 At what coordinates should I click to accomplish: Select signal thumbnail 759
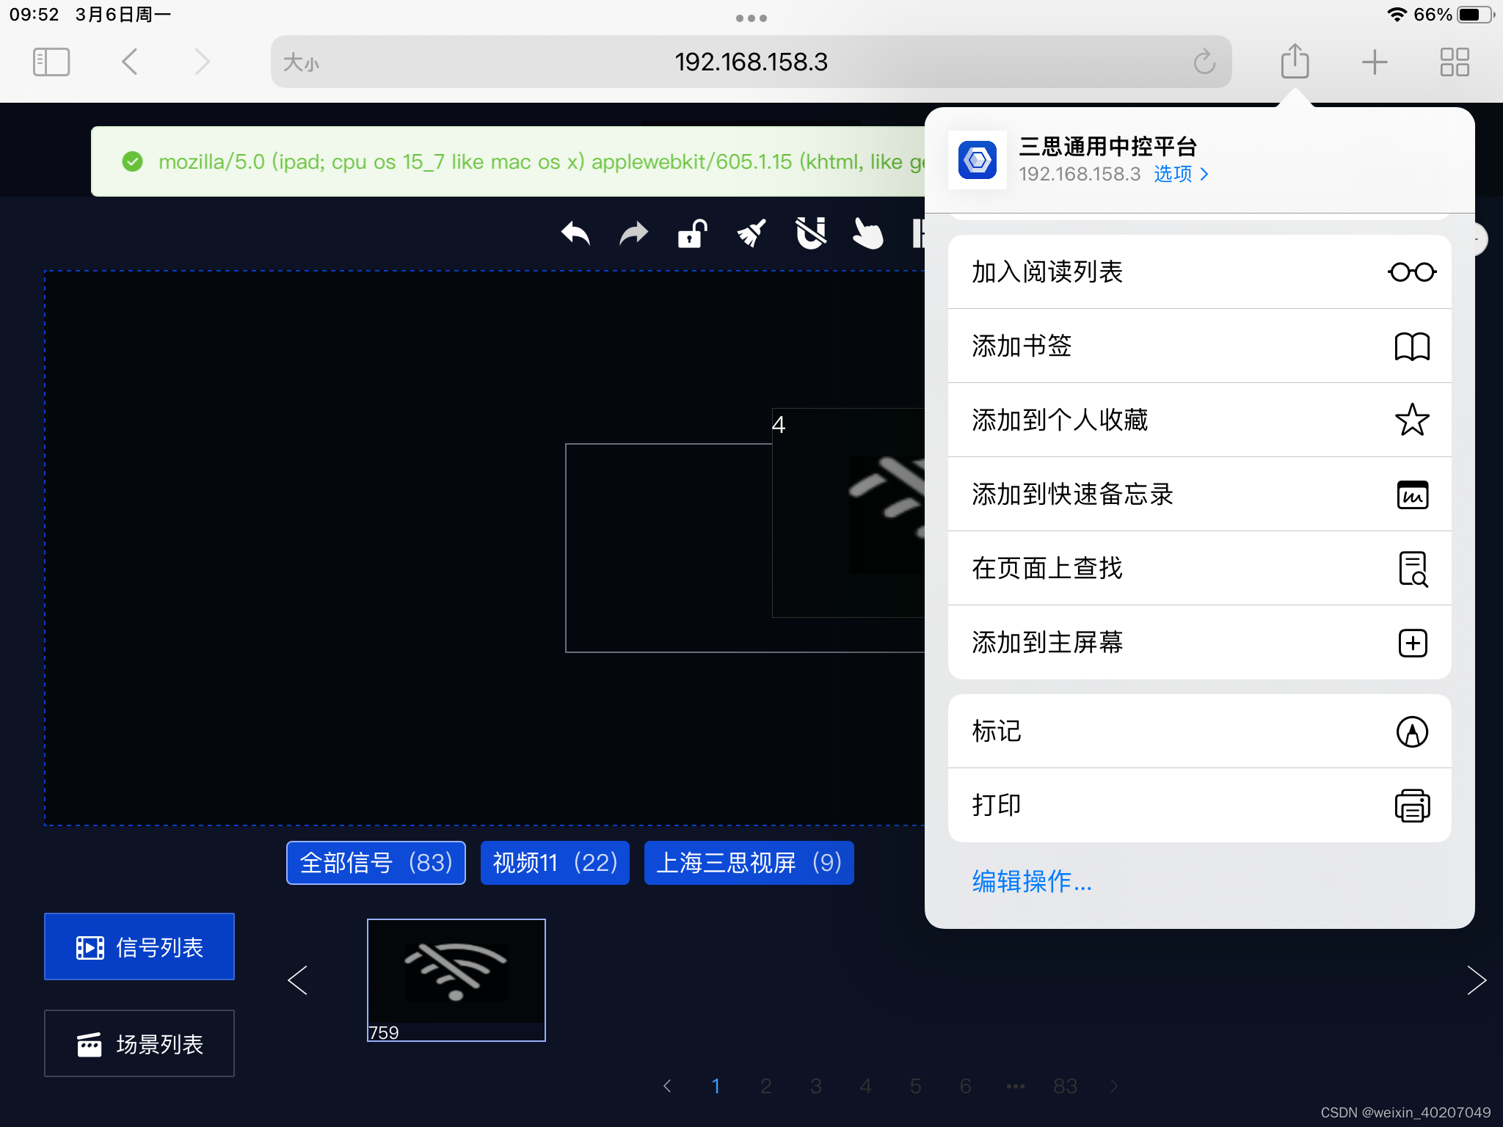pos(456,980)
